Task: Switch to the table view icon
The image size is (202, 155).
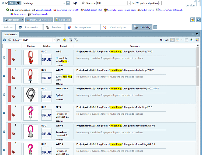Action: pyautogui.click(x=186, y=40)
